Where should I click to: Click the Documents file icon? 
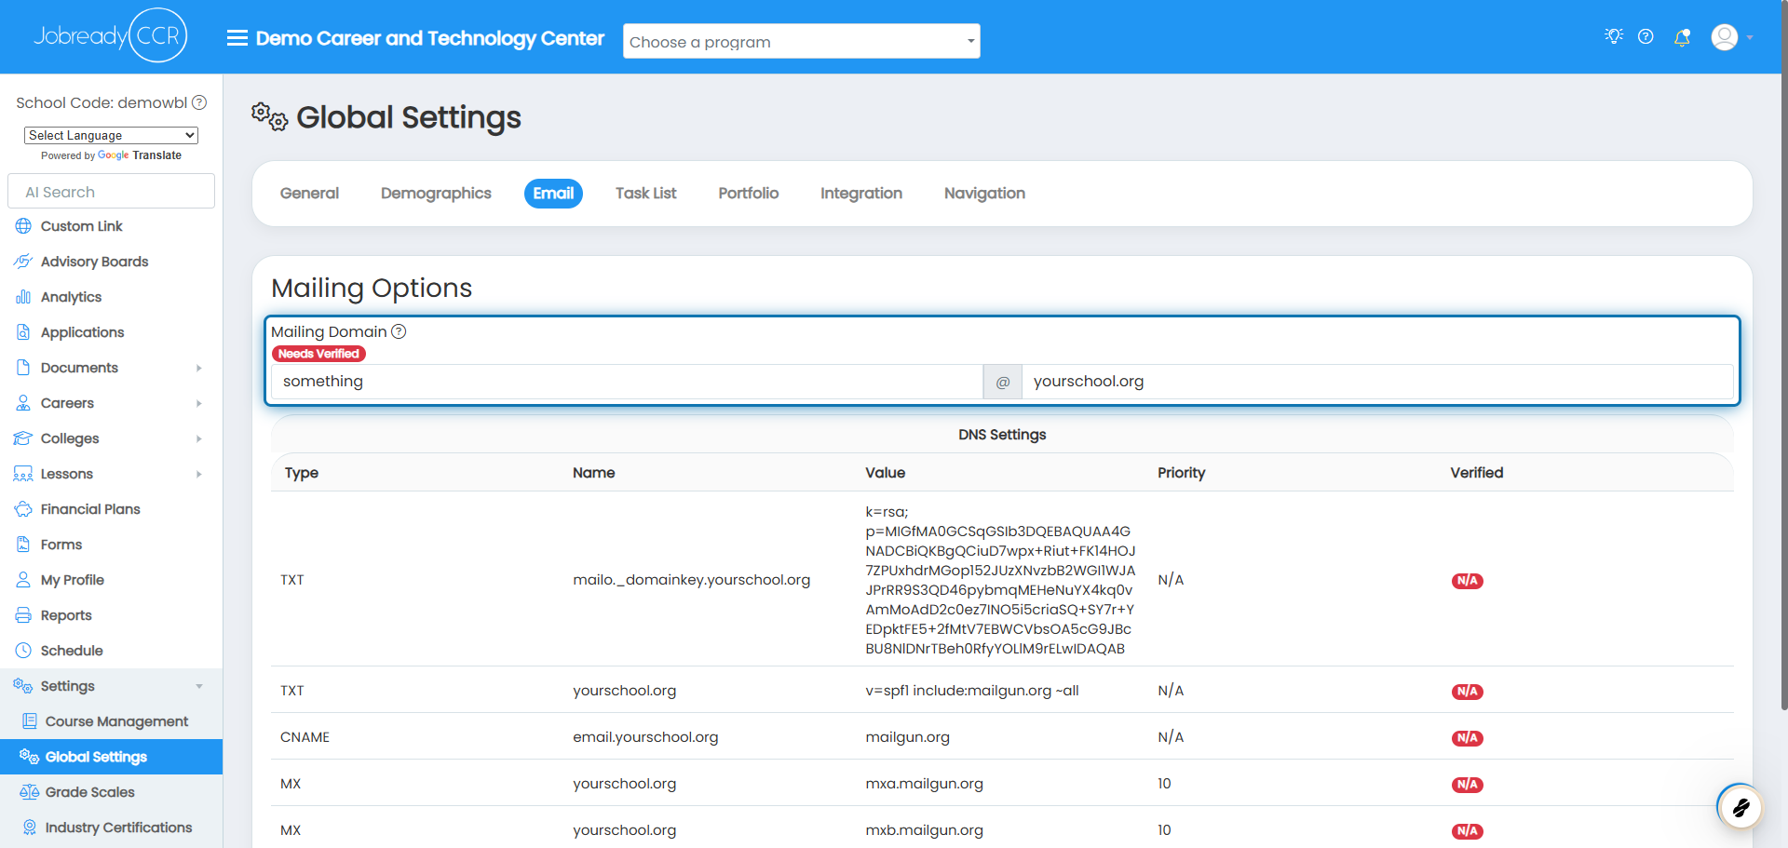point(23,368)
